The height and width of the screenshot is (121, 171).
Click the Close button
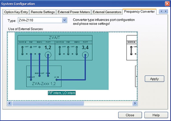click(x=130, y=115)
